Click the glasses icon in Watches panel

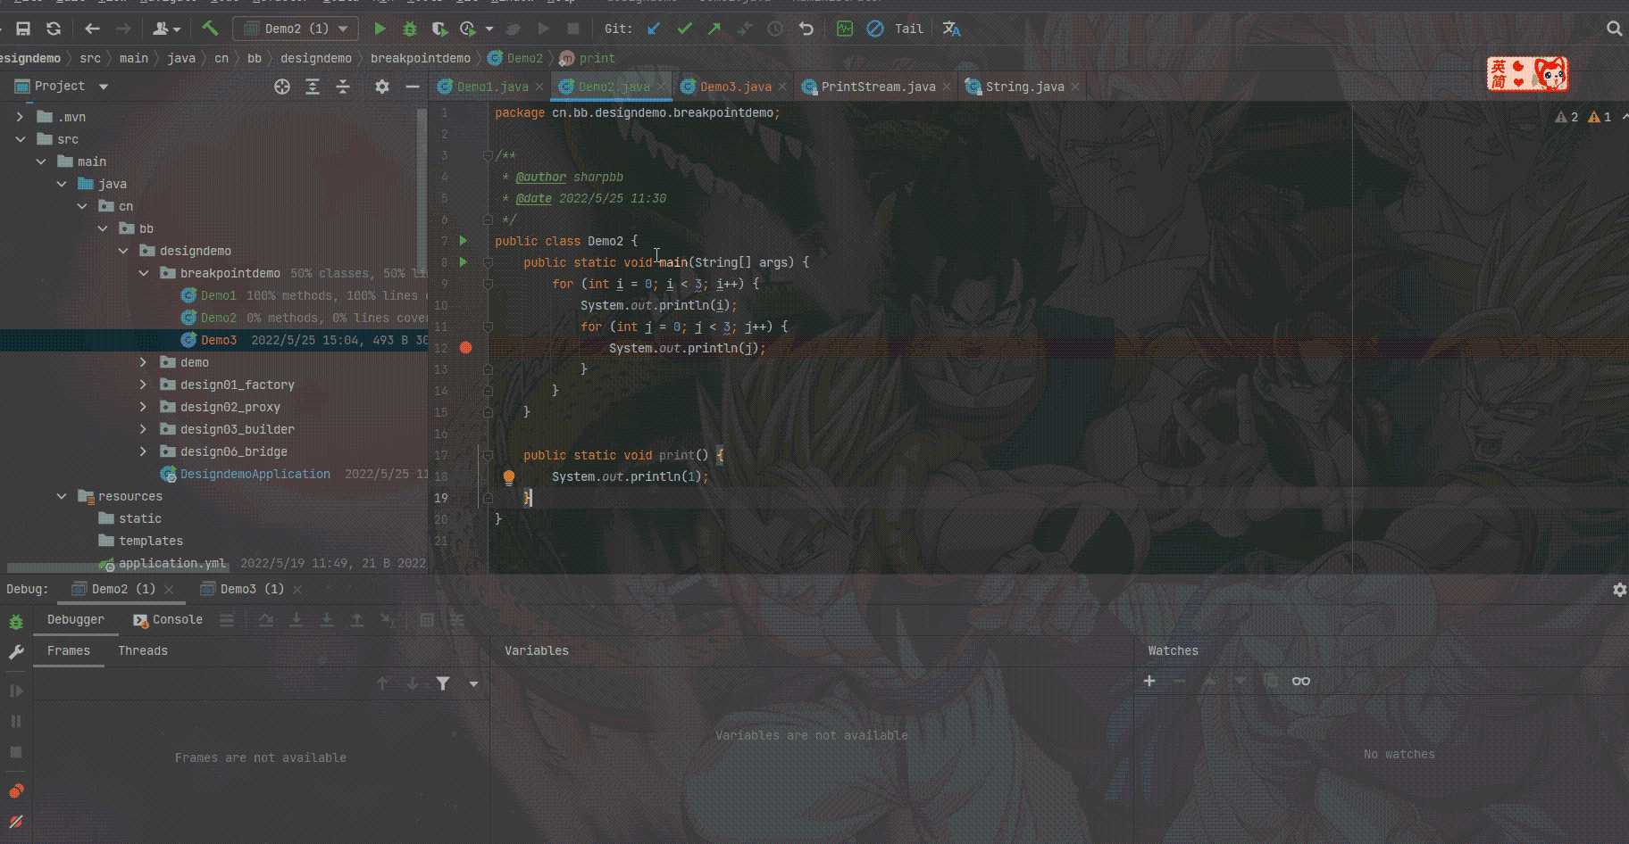[1301, 681]
